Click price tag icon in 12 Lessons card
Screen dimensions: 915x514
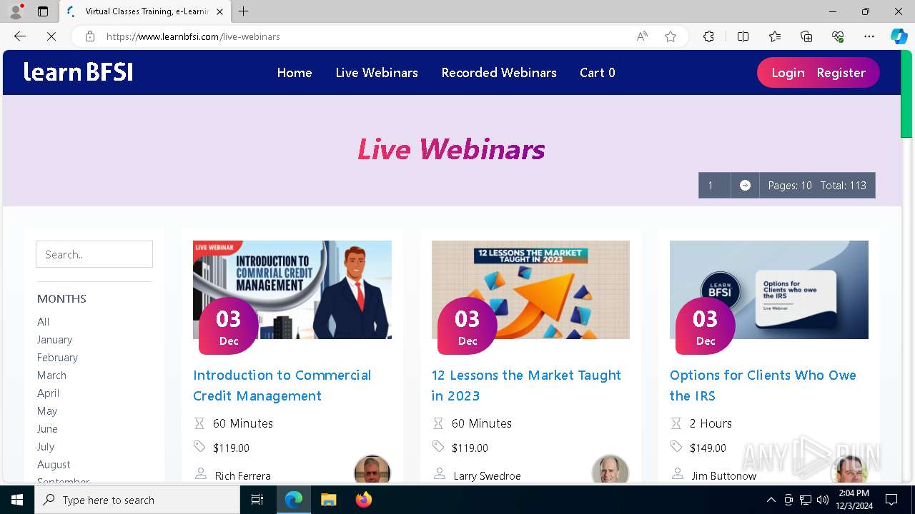coord(438,447)
